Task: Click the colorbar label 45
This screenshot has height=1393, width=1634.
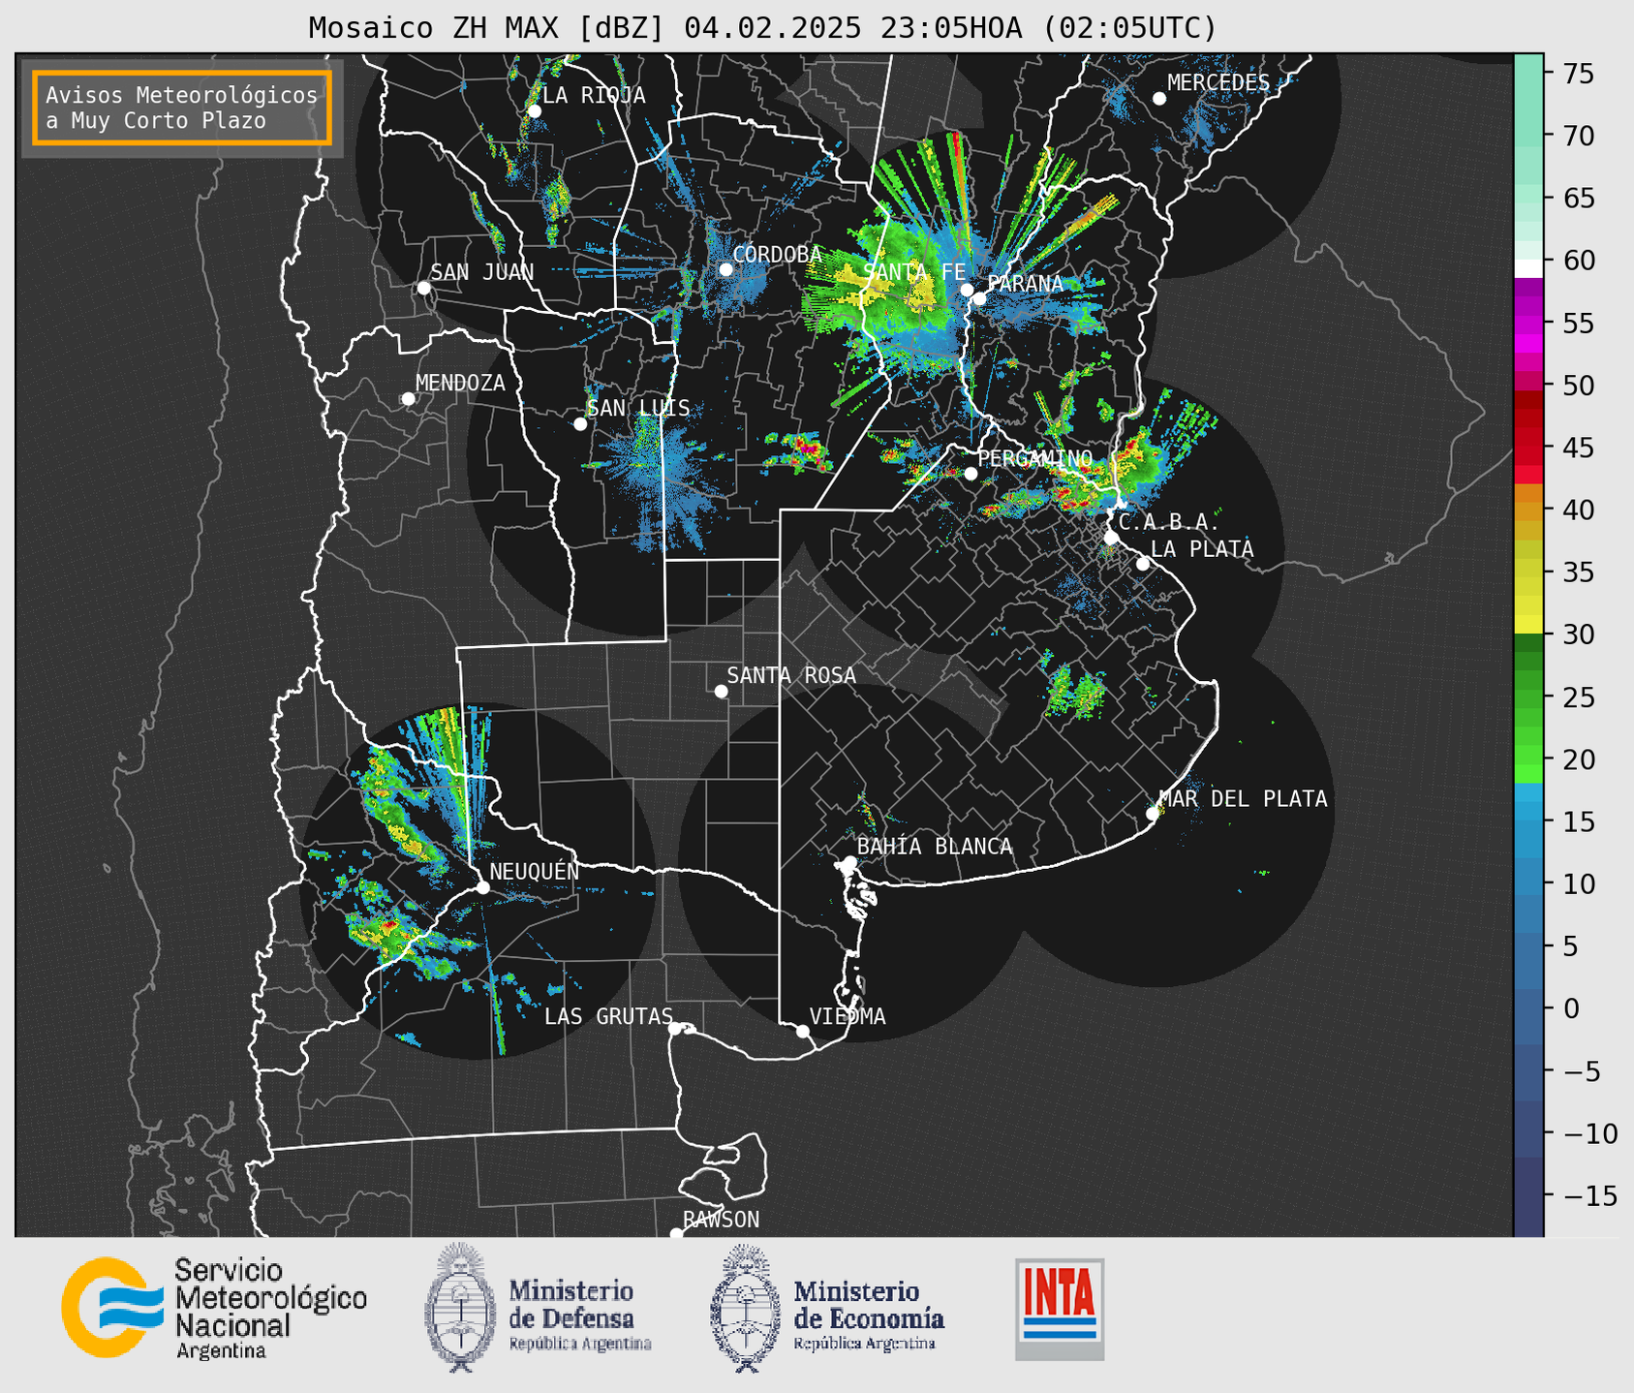Action: click(1579, 448)
